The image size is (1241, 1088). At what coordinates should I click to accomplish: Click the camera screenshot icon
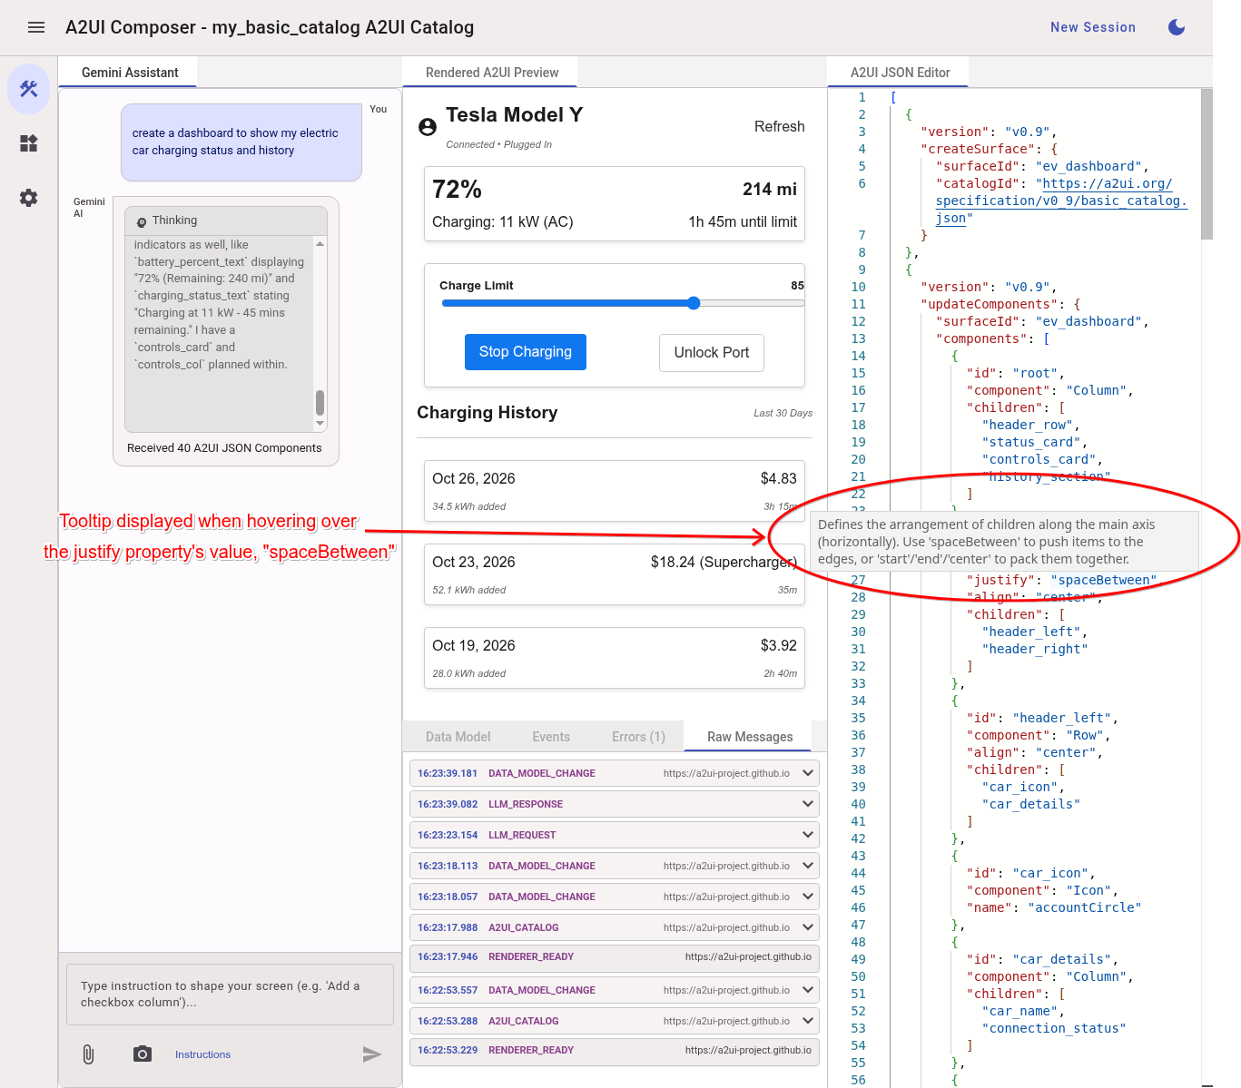[143, 1054]
